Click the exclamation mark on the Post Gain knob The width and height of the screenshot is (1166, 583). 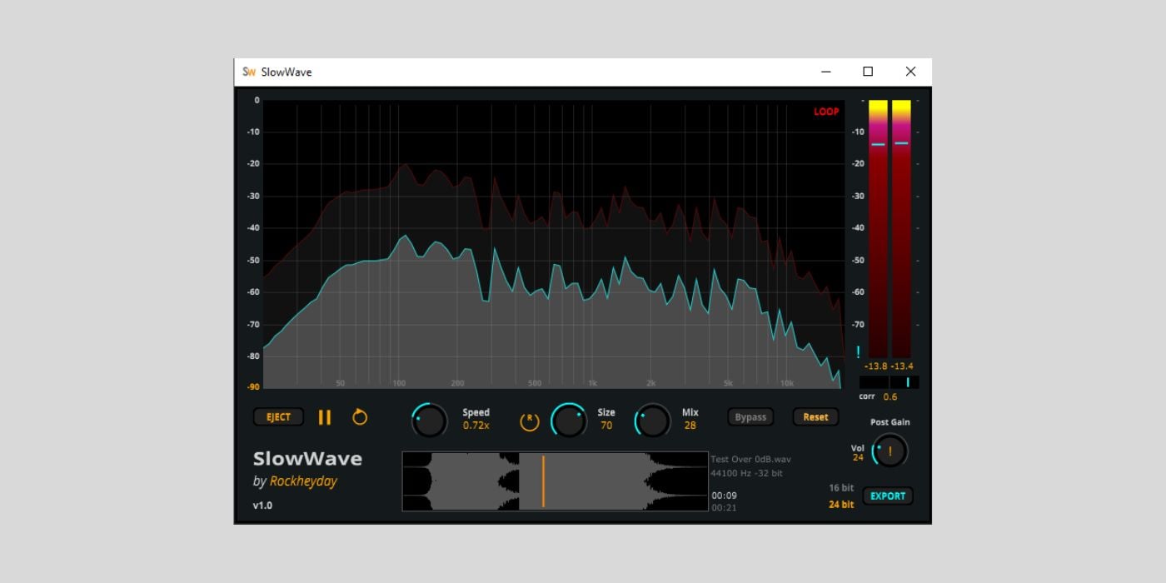point(889,451)
